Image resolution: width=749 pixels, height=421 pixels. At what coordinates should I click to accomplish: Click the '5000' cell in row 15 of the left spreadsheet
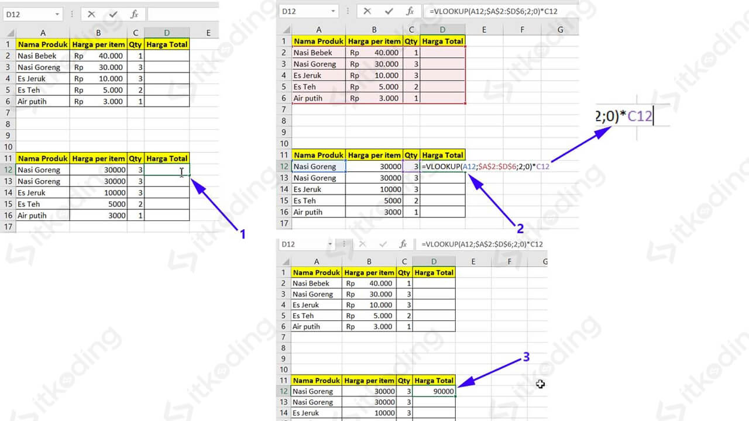[x=98, y=204]
